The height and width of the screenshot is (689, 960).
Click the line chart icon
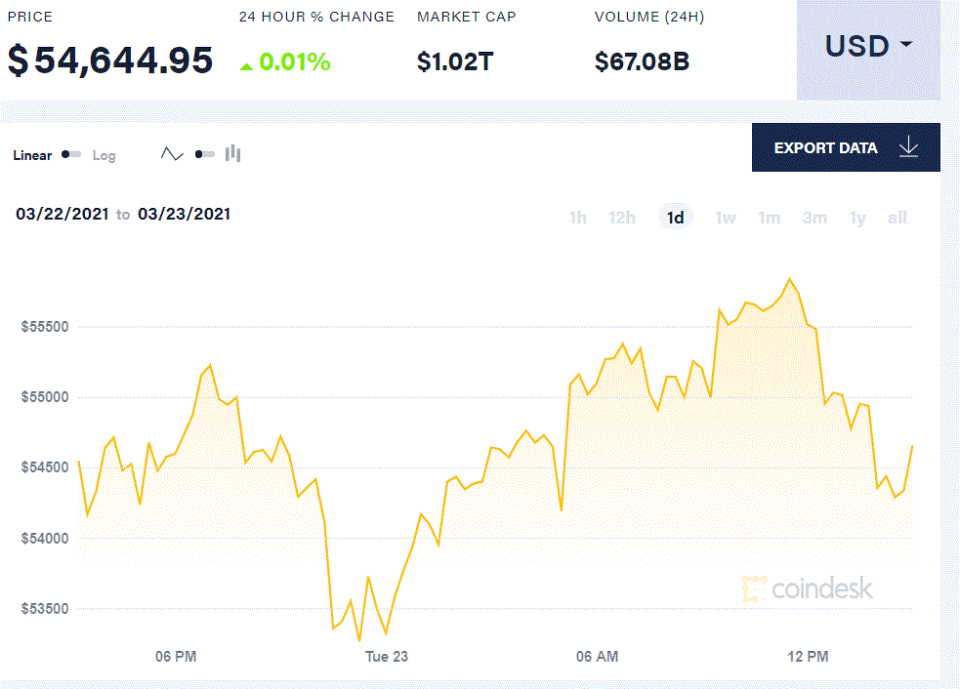(x=172, y=154)
